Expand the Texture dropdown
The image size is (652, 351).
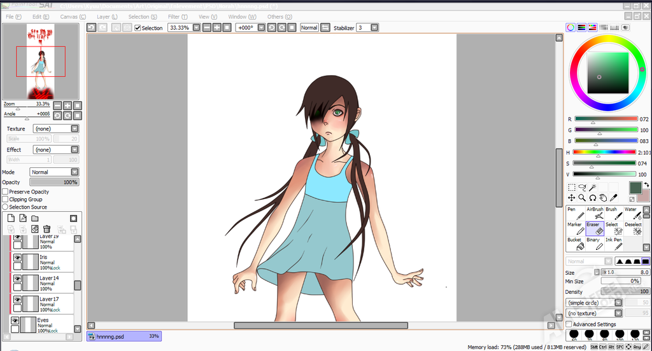pyautogui.click(x=74, y=128)
